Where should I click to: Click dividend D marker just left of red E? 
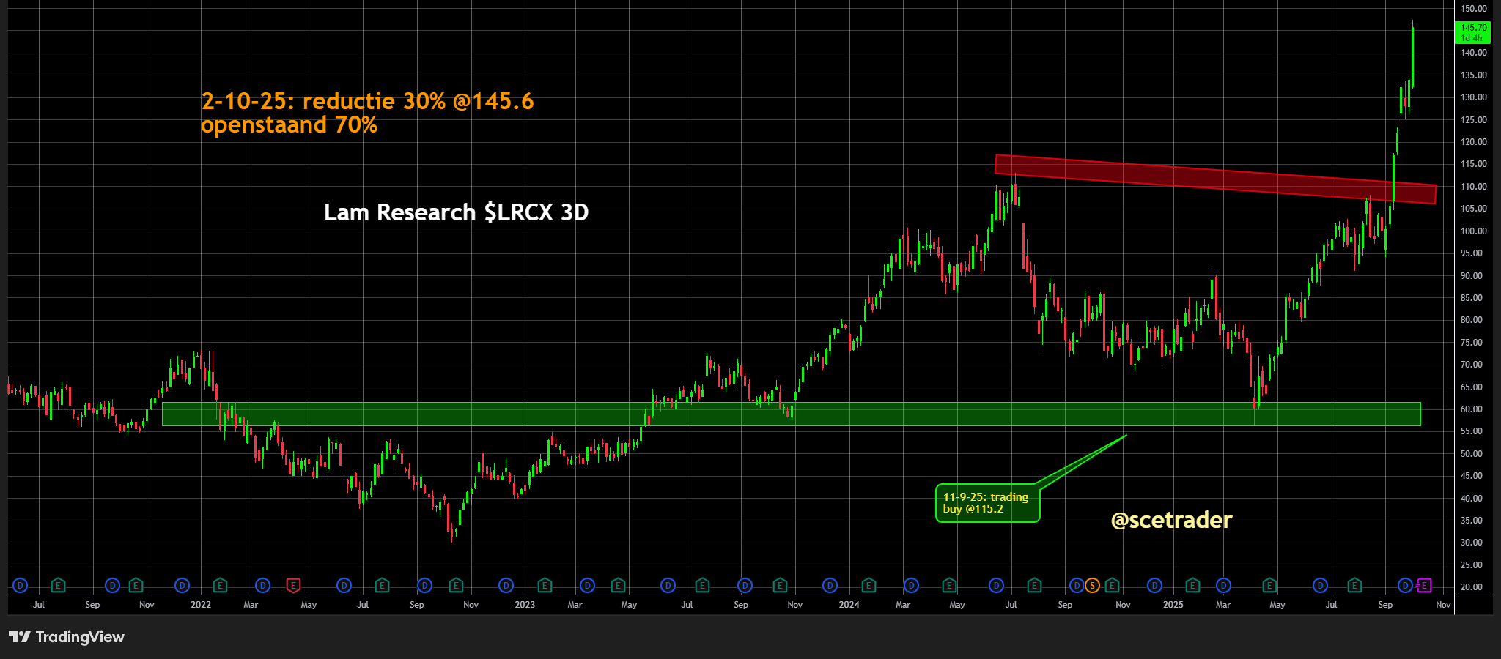[263, 585]
